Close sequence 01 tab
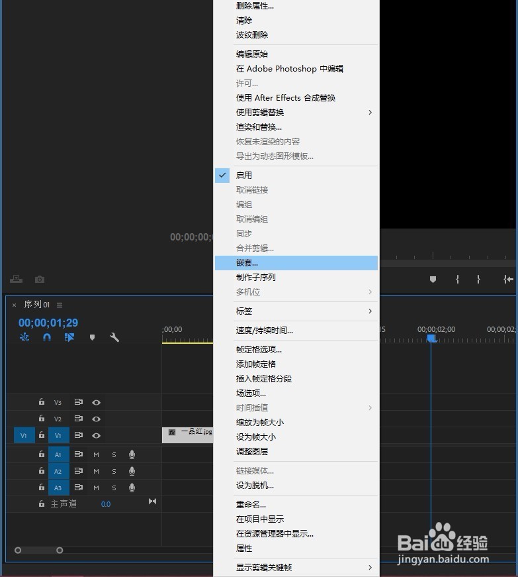Viewport: 518px width, 577px height. tap(15, 305)
